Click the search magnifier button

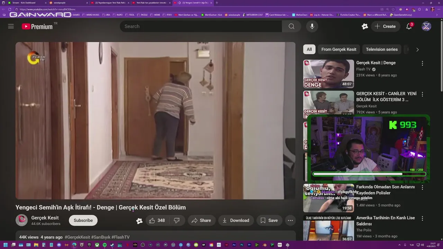[x=291, y=26]
